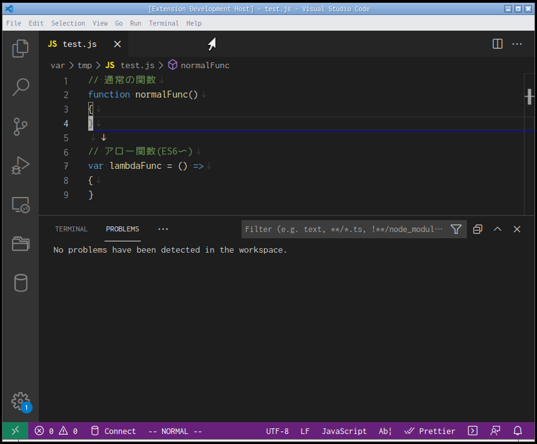Open the notifications bell
Image resolution: width=537 pixels, height=444 pixels.
[x=518, y=431]
